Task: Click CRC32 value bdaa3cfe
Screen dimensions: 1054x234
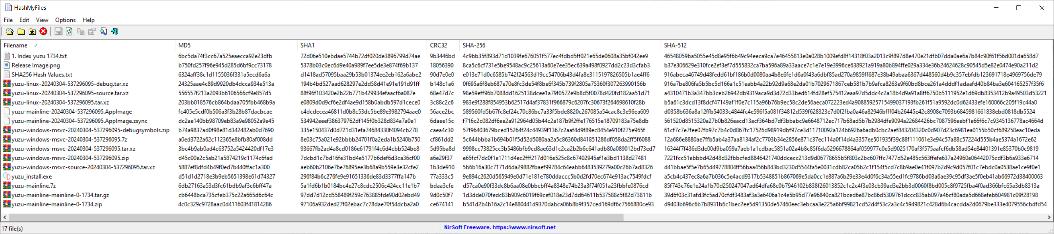Action: tap(441, 185)
